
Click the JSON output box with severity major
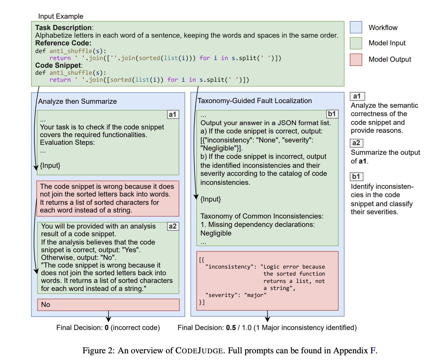pyautogui.click(x=267, y=281)
